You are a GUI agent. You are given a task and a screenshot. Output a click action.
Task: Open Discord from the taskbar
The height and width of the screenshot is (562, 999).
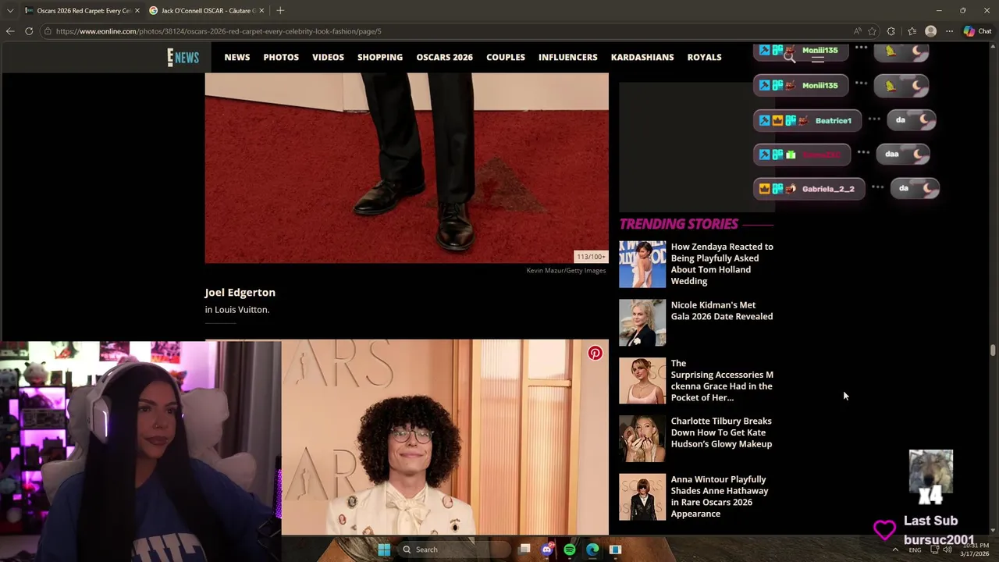(x=547, y=550)
